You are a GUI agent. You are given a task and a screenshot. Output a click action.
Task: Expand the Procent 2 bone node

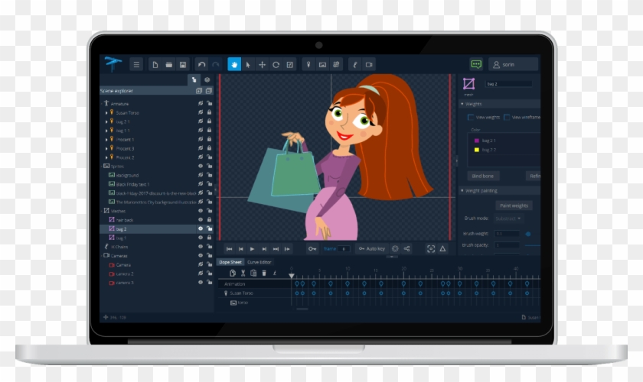[106, 157]
